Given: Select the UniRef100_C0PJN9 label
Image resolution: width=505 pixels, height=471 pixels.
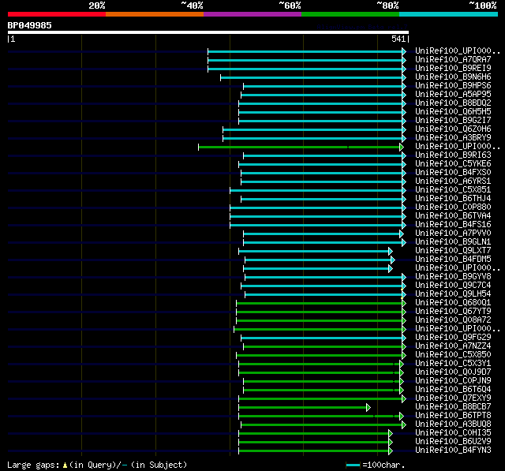Looking at the screenshot, I should click(453, 381).
